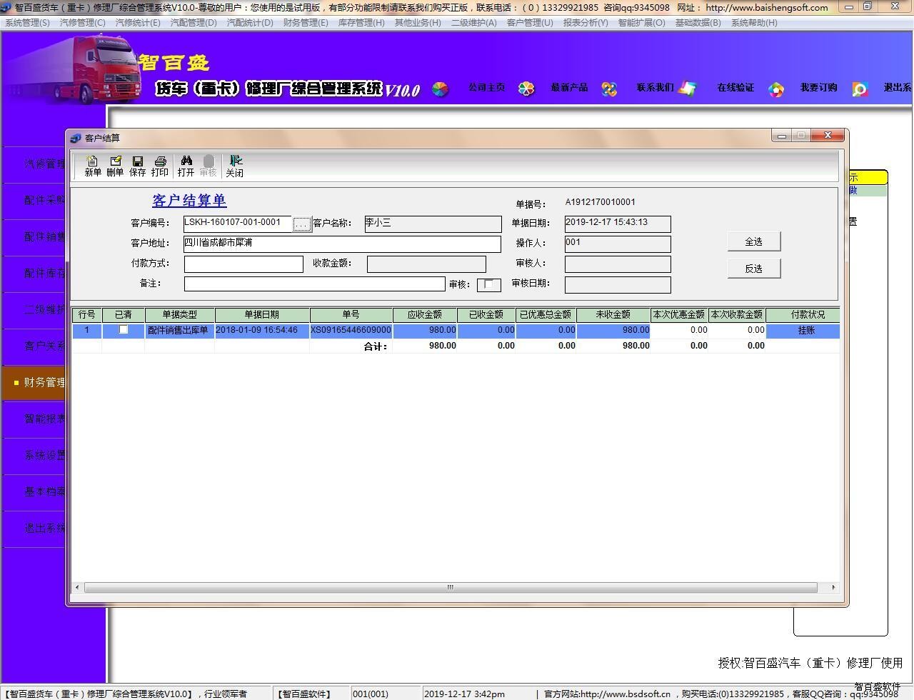
Task: Click the 挂账 payment status cell
Action: coord(803,331)
